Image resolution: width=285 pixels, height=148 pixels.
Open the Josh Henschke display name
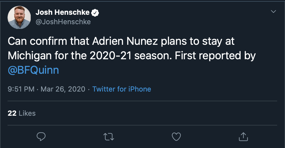63,13
